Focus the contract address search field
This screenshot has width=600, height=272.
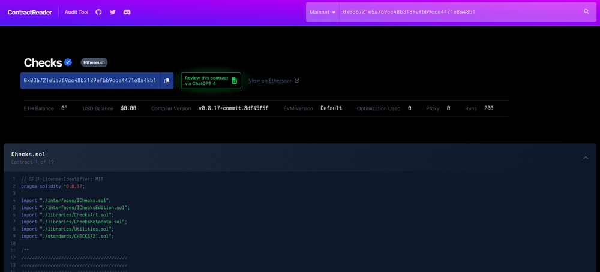point(459,12)
